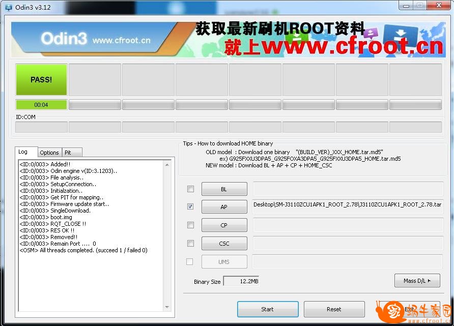
Task: Select the 'Get PIT for mapping..' log line
Action: (62, 197)
